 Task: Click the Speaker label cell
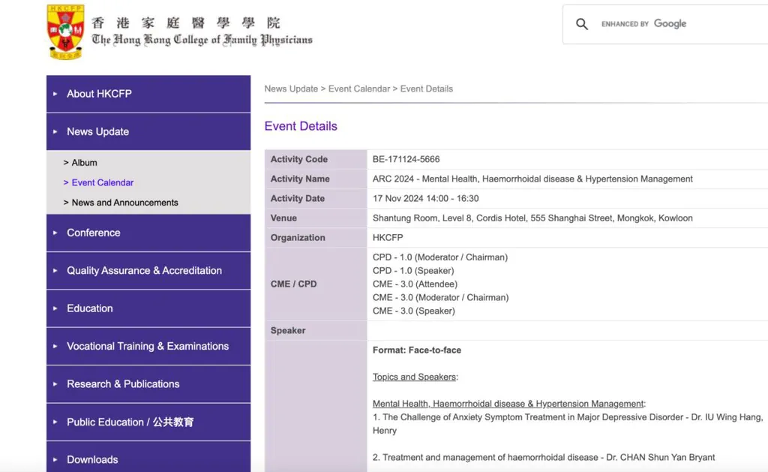pos(316,330)
